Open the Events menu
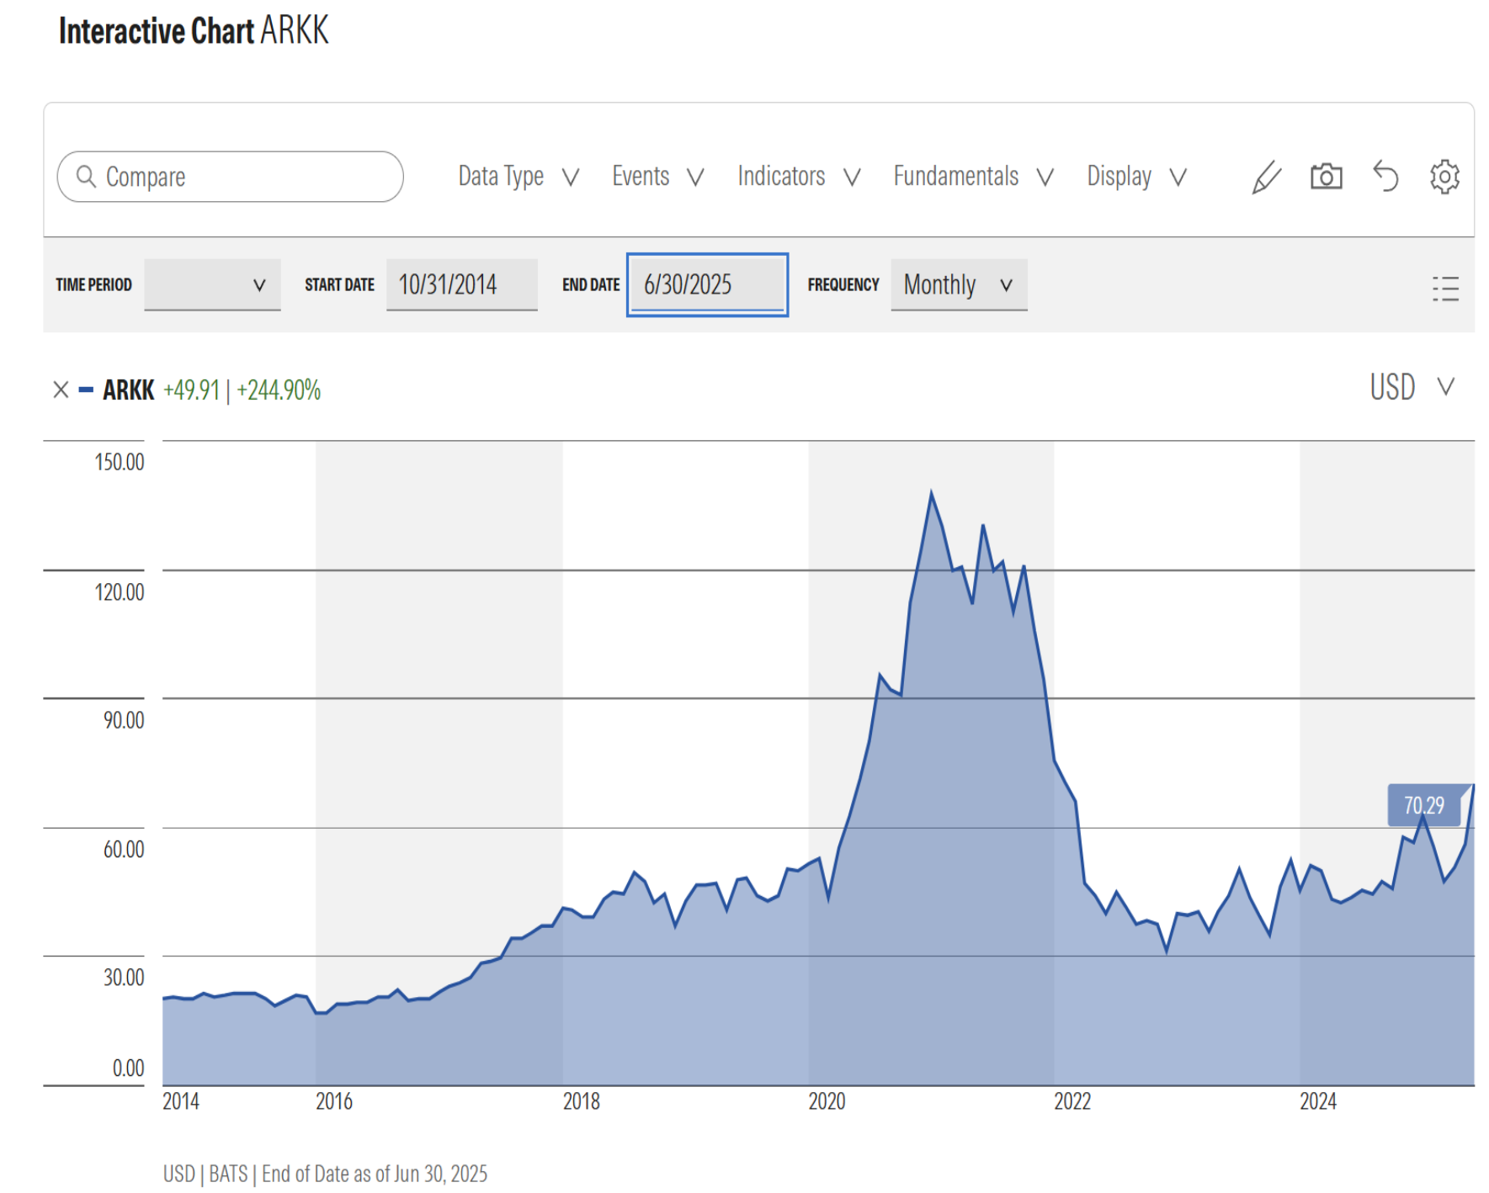 657,177
